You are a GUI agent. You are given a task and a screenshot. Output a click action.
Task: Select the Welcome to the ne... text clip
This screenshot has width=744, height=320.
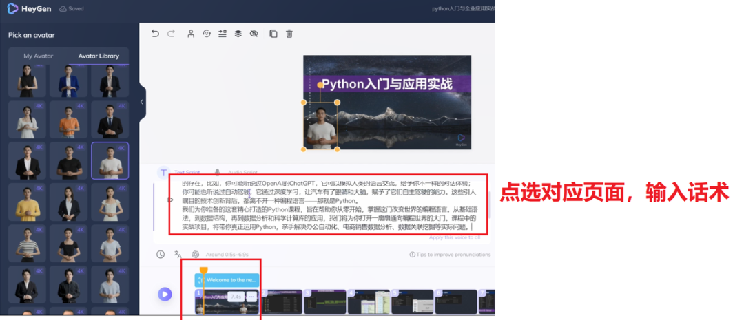[227, 280]
